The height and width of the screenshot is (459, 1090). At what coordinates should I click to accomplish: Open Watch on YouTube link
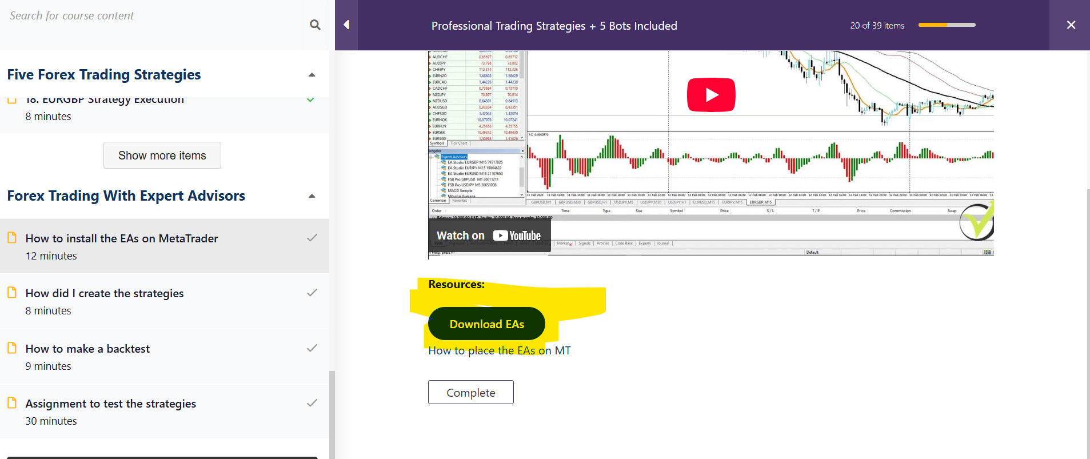pyautogui.click(x=489, y=236)
